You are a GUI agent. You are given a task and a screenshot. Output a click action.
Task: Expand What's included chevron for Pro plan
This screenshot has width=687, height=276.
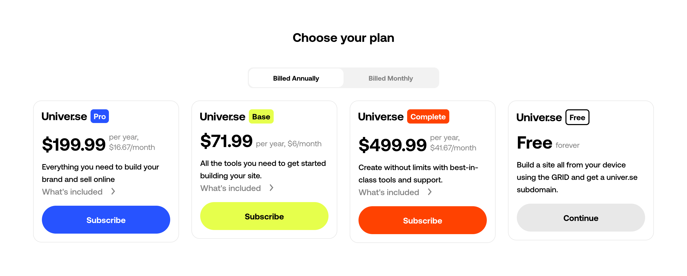click(x=113, y=191)
